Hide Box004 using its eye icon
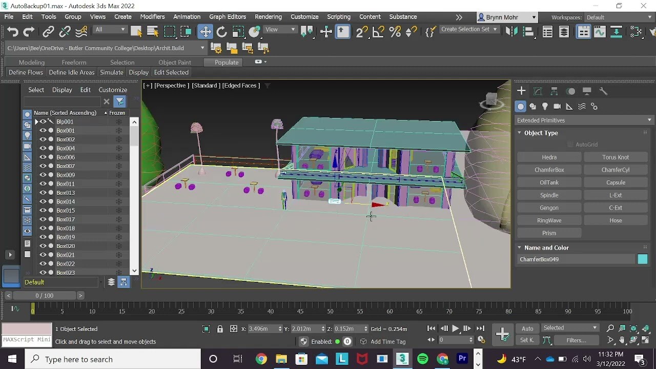The image size is (656, 369). [43, 148]
